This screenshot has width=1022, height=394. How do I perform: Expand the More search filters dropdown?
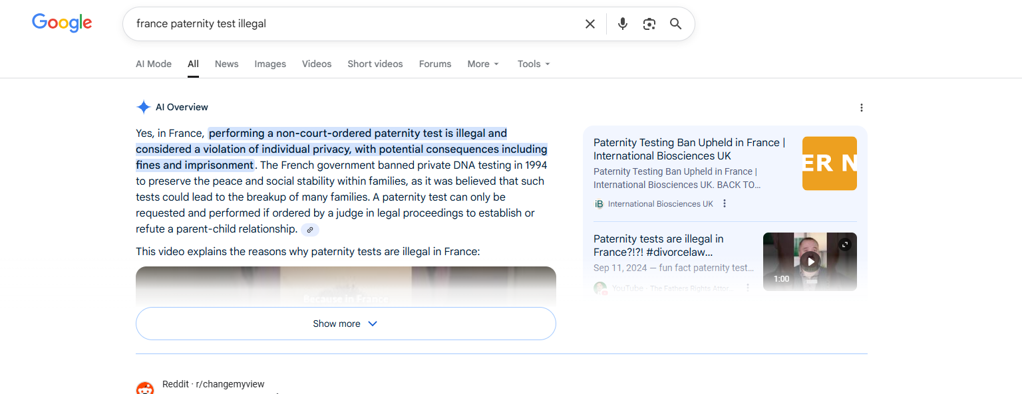[483, 64]
